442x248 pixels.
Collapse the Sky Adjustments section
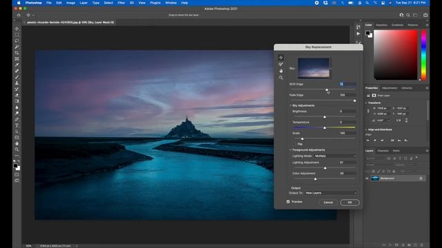pos(290,105)
